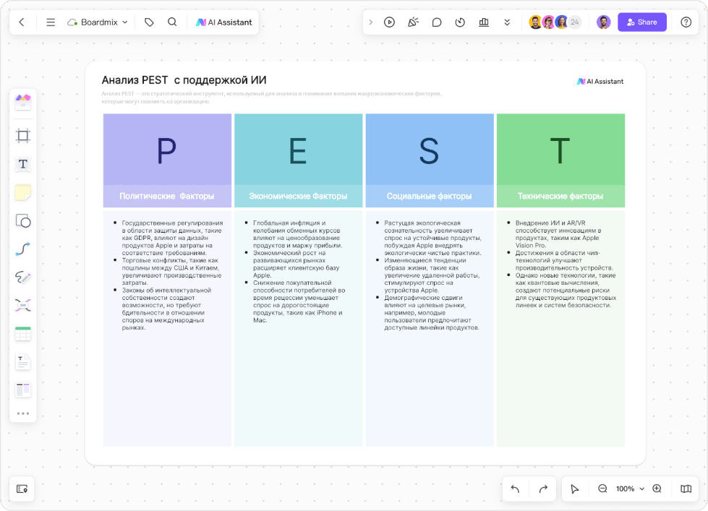Expand more tools with the double chevron
Viewport: 708px width, 511px height.
(x=507, y=22)
